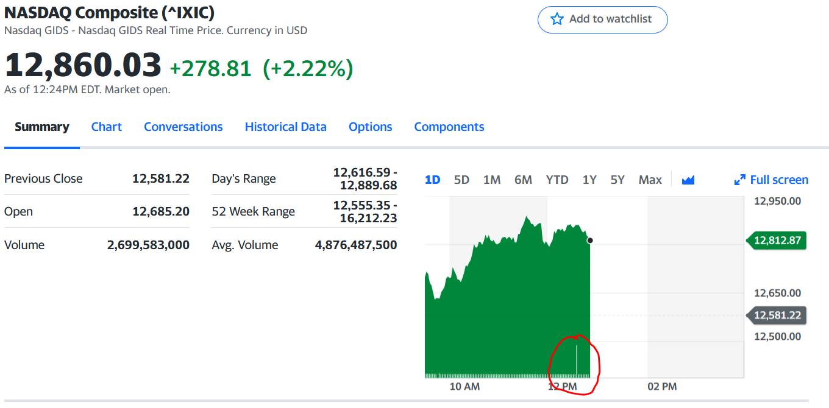Select the YTD chart range
This screenshot has width=829, height=408.
(x=557, y=180)
